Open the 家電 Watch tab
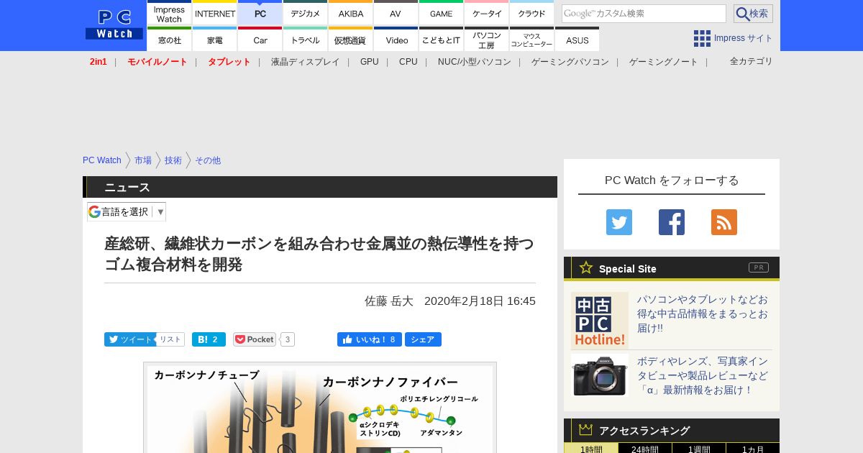This screenshot has height=453, width=863. 215,39
